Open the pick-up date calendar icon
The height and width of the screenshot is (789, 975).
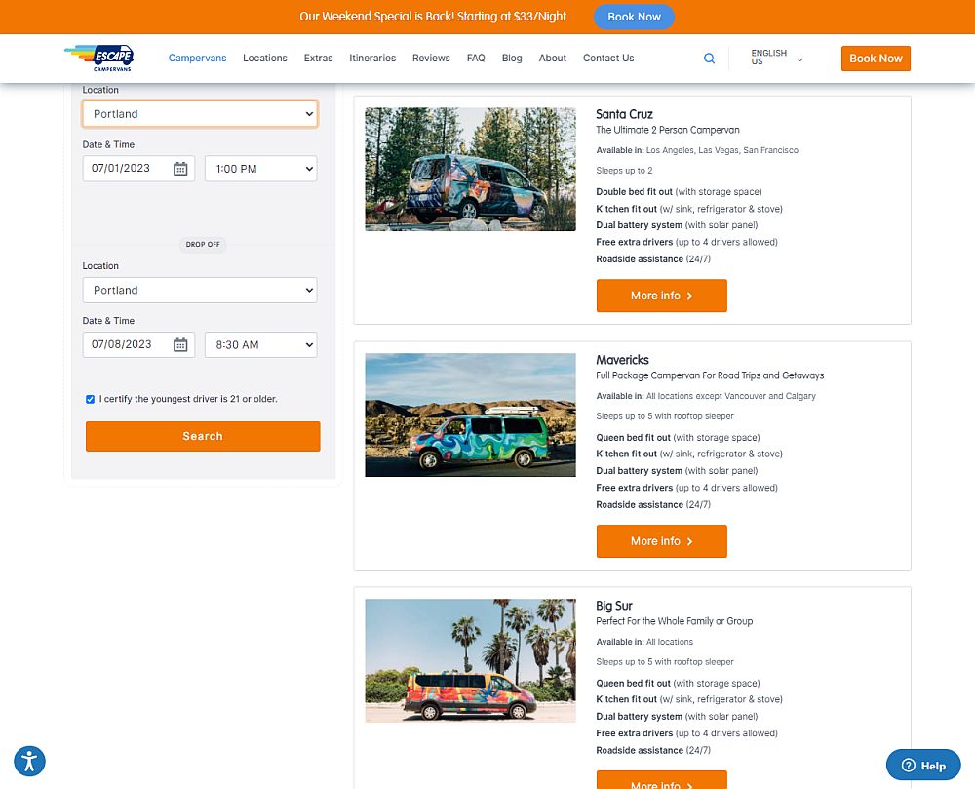click(179, 168)
